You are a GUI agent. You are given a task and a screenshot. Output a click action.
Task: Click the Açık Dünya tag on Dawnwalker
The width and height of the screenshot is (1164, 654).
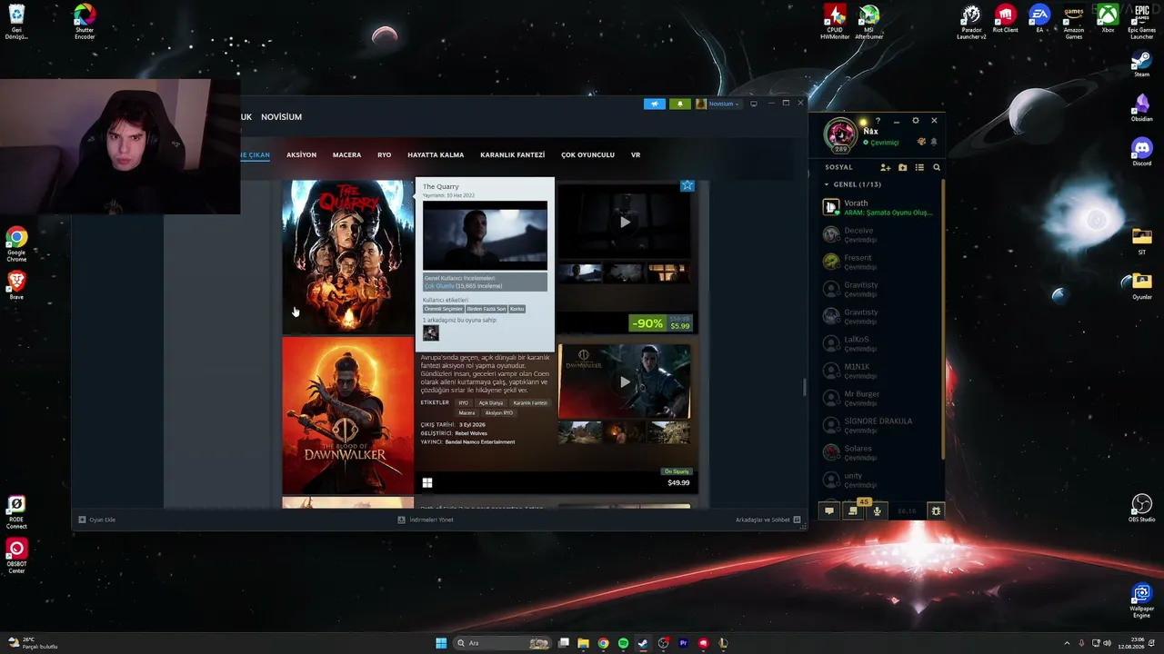(491, 403)
